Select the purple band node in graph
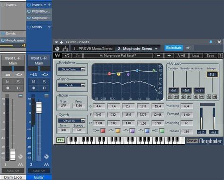The height and width of the screenshot is (180, 224). point(128,74)
